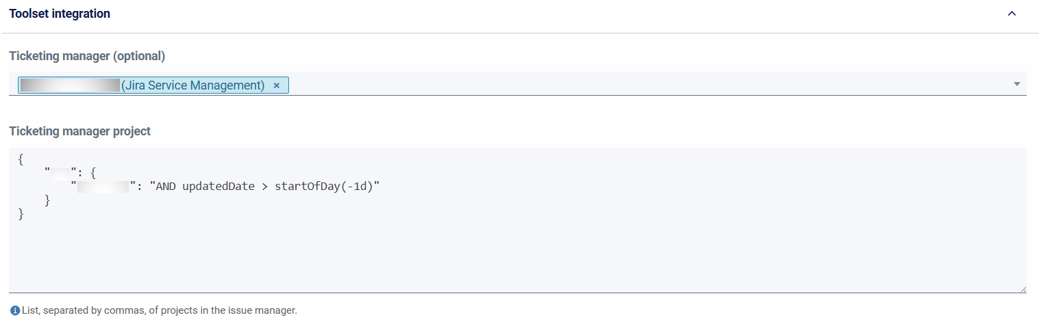Remove the Jira Service Management tag

click(x=277, y=85)
